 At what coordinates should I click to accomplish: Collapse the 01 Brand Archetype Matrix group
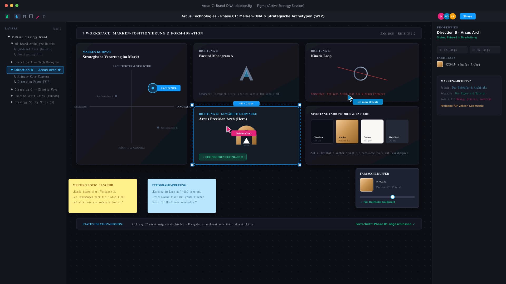pyautogui.click(x=12, y=44)
